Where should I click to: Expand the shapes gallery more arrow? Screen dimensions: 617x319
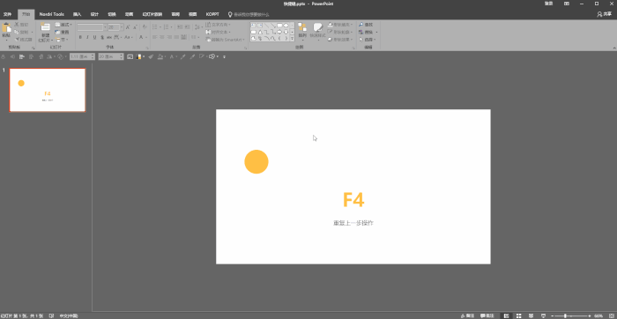click(292, 39)
